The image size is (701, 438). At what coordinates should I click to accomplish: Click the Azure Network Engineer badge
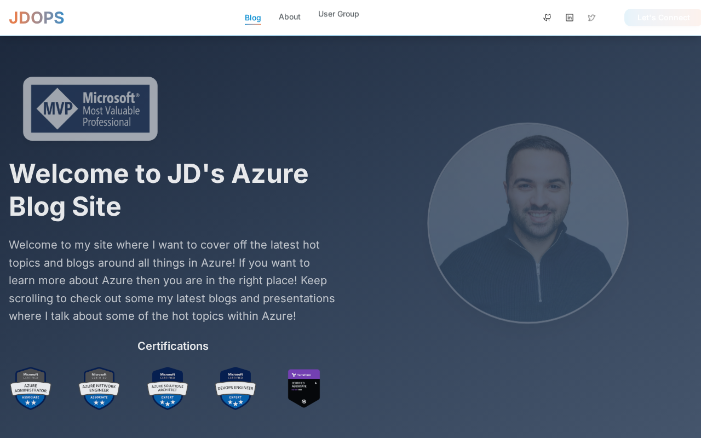pyautogui.click(x=99, y=388)
